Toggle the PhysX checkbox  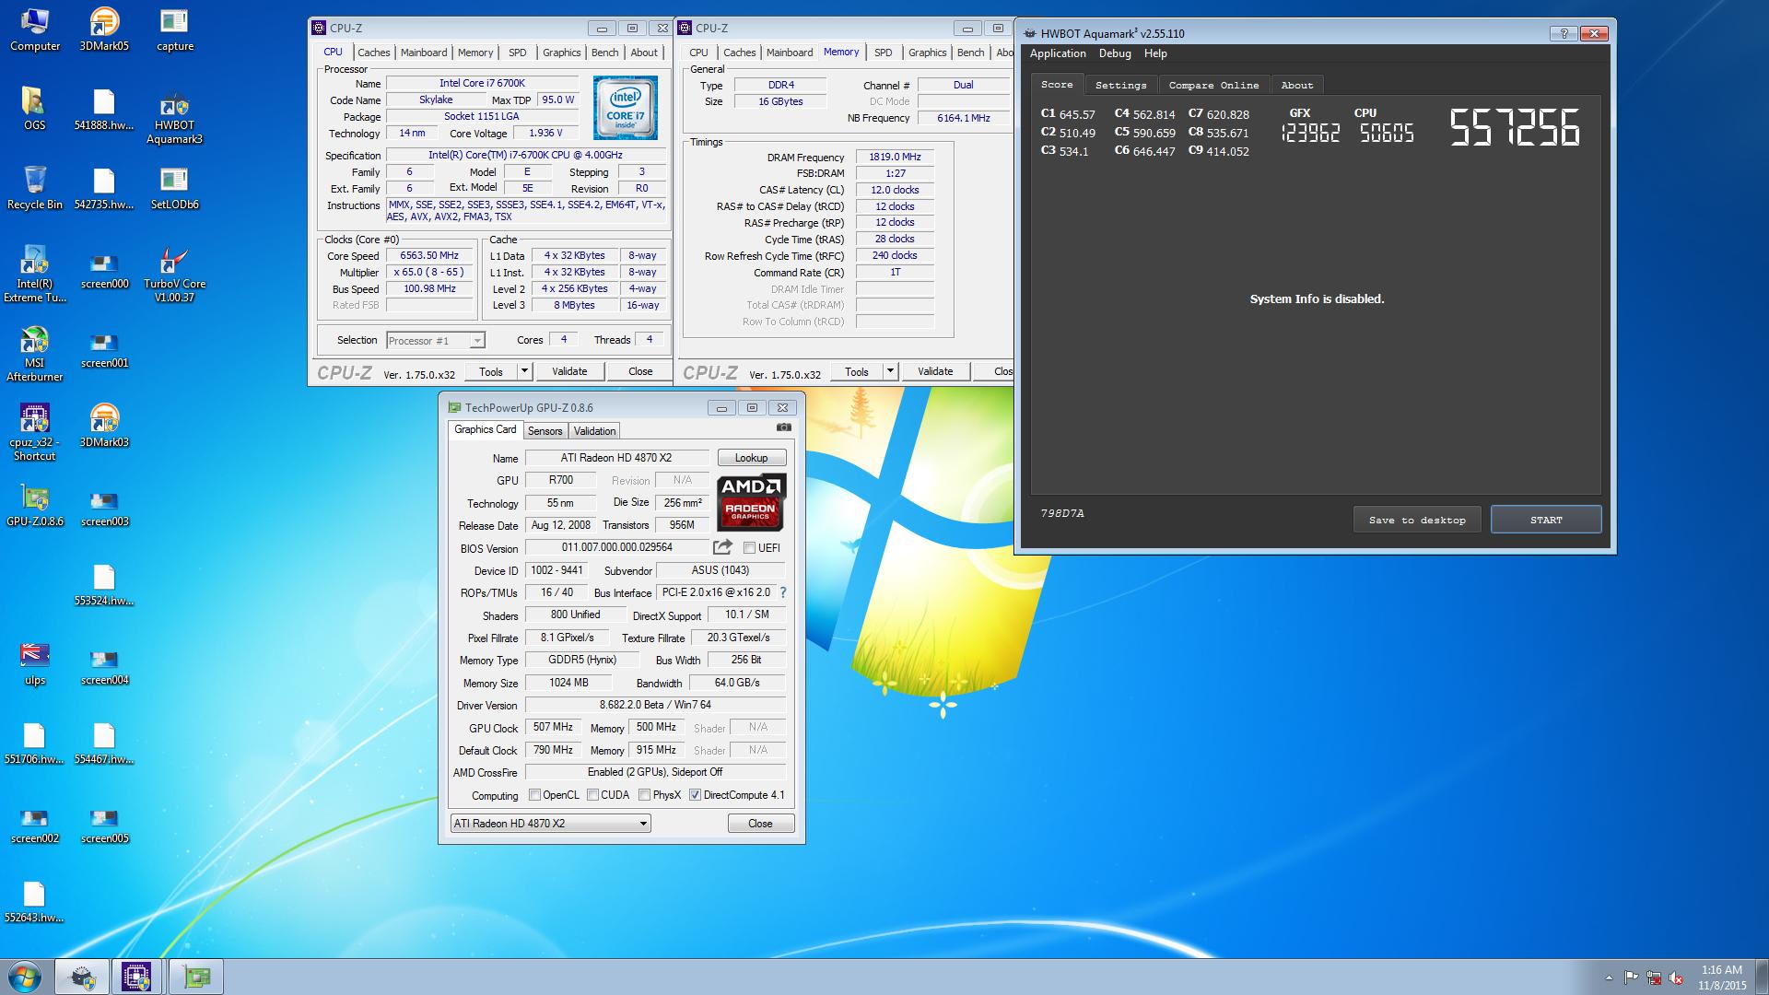point(644,795)
